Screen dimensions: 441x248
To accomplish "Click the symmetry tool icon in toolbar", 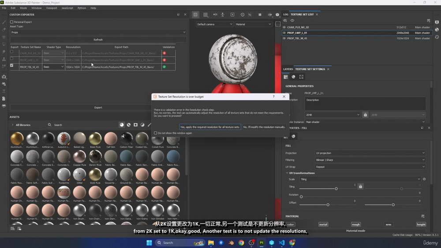I will point(215,15).
